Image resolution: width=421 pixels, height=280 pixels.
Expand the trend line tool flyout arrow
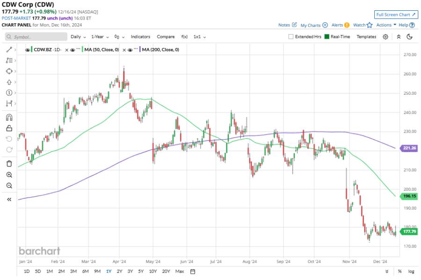click(x=15, y=49)
